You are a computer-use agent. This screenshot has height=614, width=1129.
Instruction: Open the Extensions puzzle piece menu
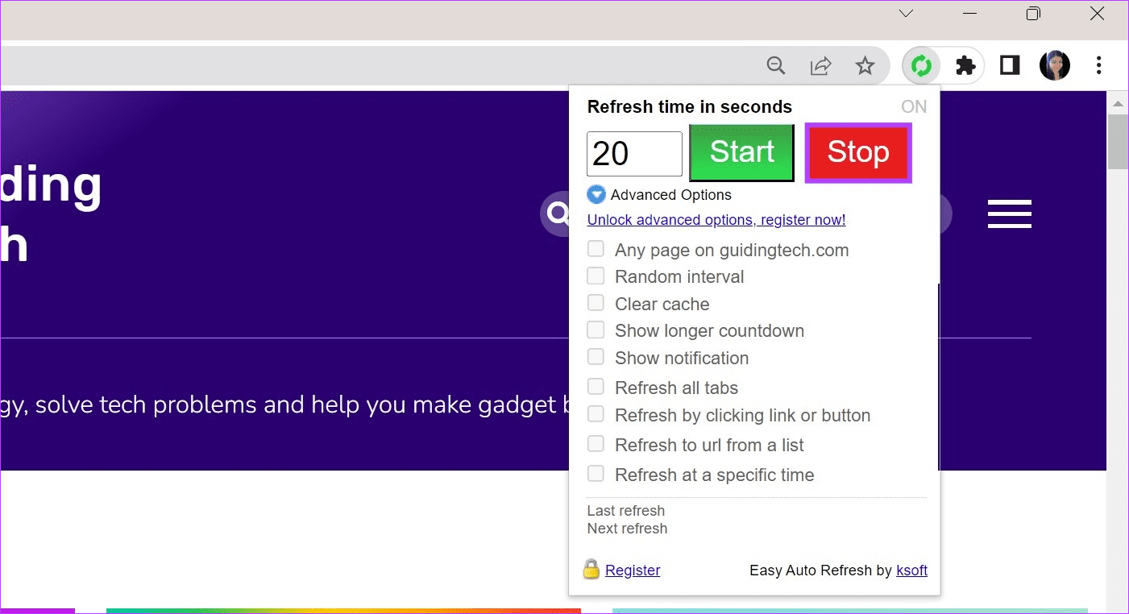(x=965, y=66)
